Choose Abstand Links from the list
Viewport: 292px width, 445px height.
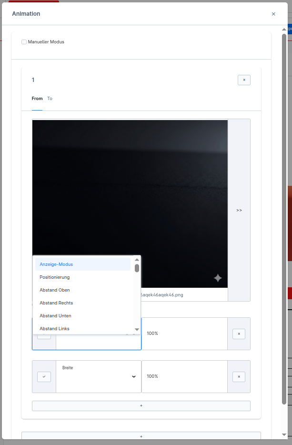[x=83, y=329]
